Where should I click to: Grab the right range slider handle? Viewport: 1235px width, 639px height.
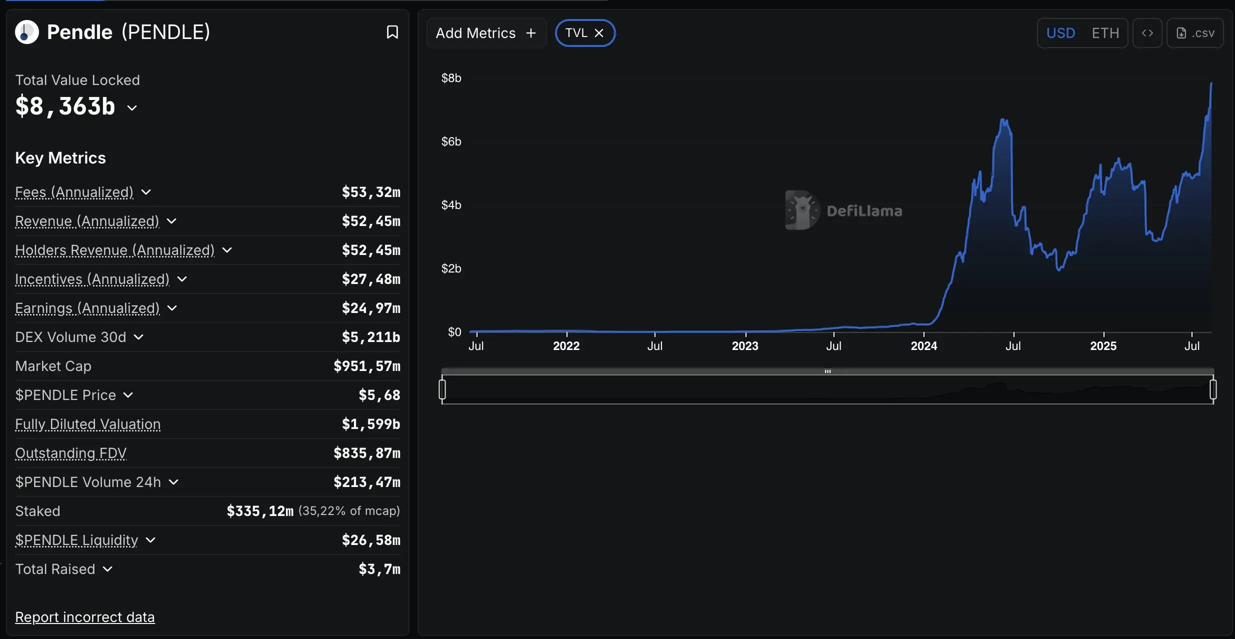1213,389
